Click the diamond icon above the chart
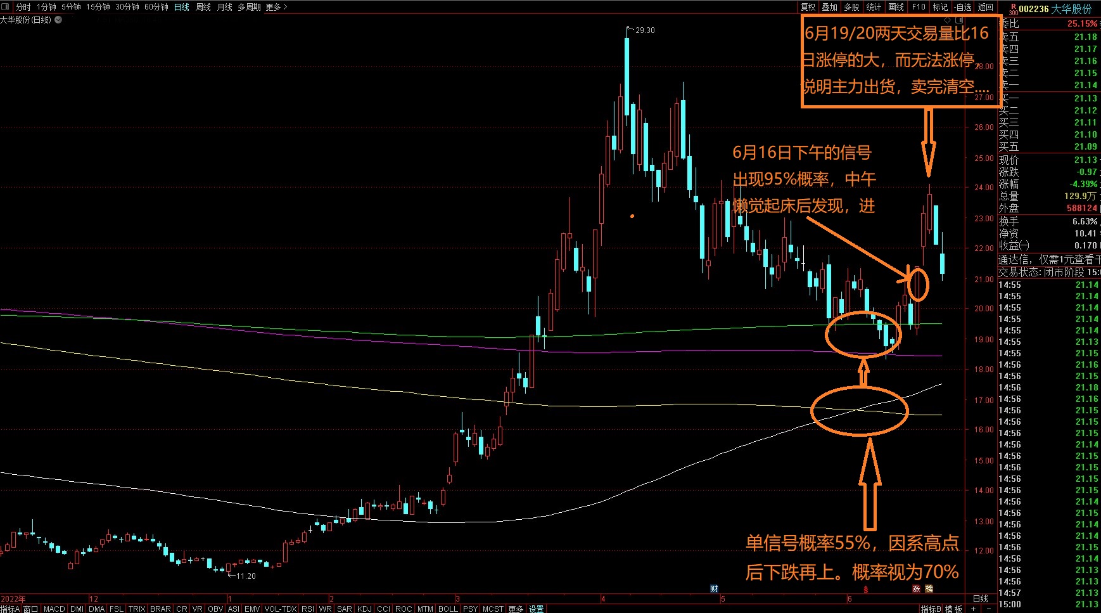 [947, 20]
